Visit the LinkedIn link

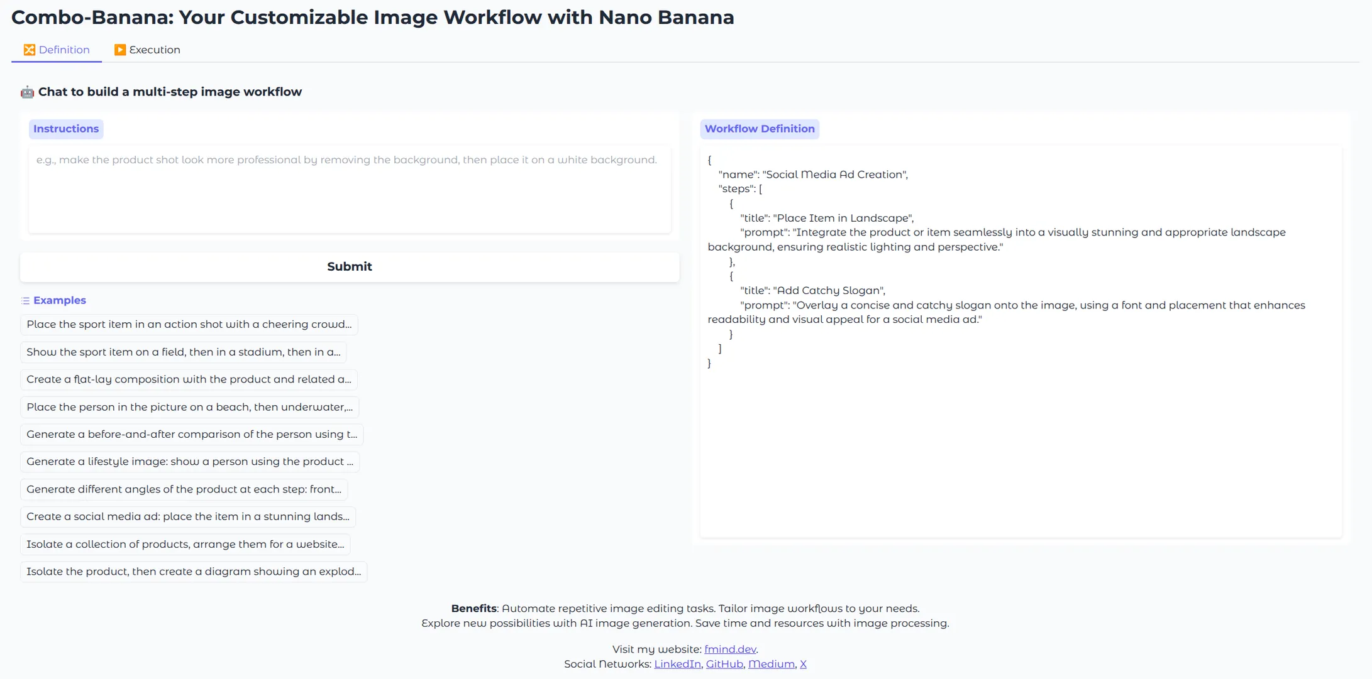tap(677, 664)
